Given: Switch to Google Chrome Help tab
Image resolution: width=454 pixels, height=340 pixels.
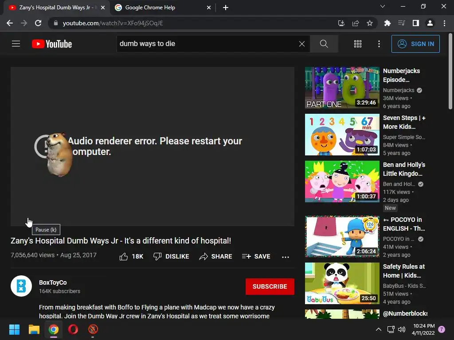Looking at the screenshot, I should click(162, 8).
